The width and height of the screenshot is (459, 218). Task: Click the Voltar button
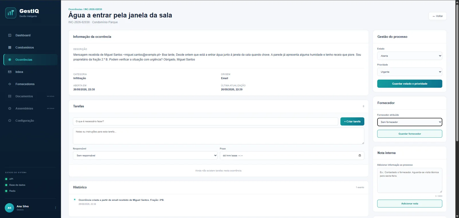pyautogui.click(x=437, y=16)
